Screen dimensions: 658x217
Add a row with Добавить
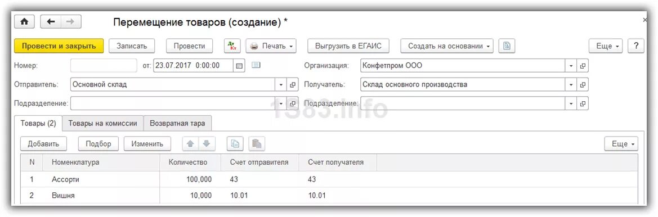[x=43, y=144]
